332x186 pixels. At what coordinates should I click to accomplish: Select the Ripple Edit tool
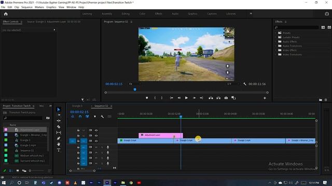59,121
